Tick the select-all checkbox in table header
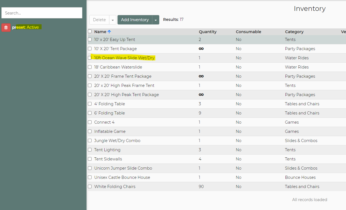The image size is (346, 210). click(x=90, y=31)
